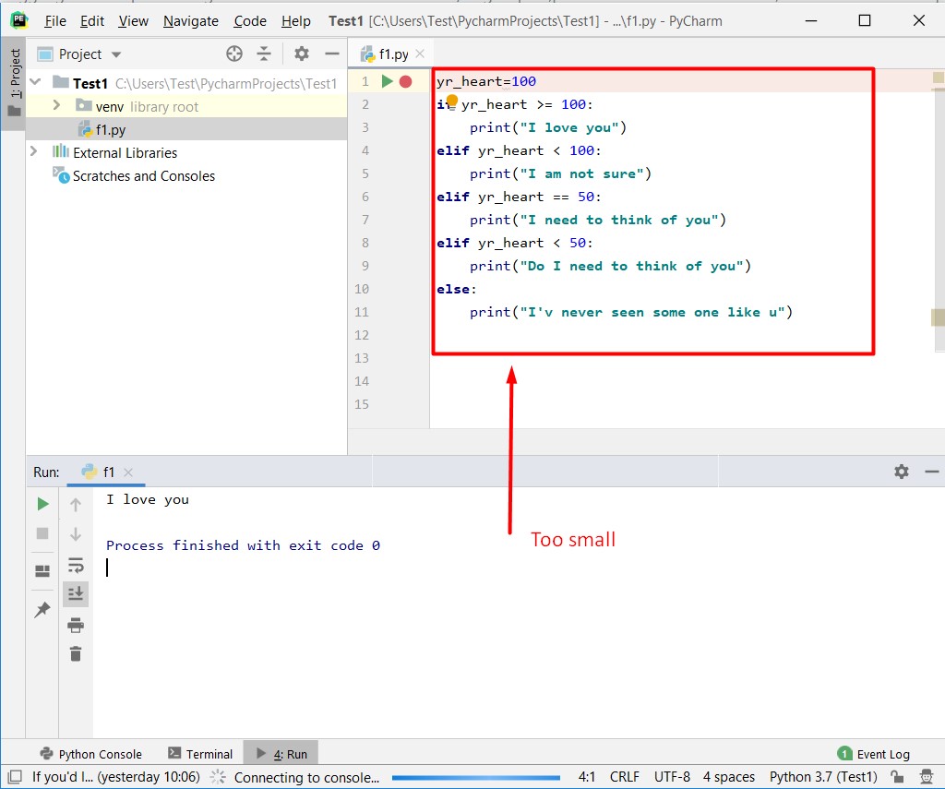The height and width of the screenshot is (789, 945).
Task: Open the Navigate menu
Action: tap(190, 20)
